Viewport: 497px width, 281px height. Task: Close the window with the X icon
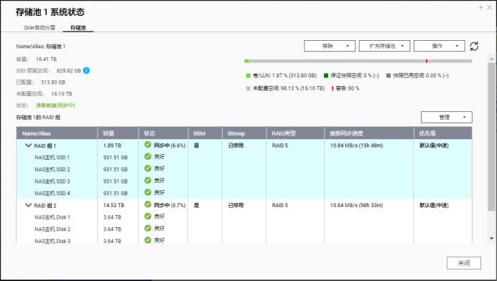click(x=490, y=8)
